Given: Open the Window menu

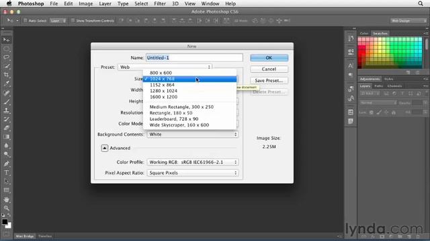Looking at the screenshot, I should (210, 3).
